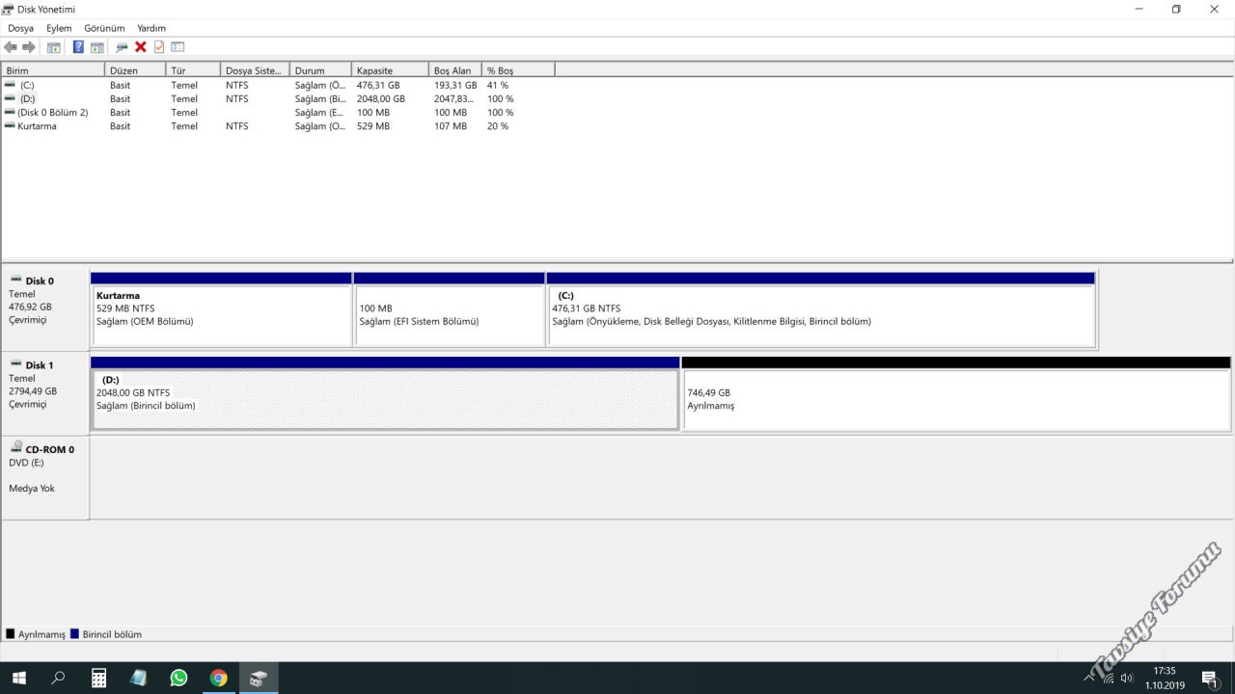Click the red X delete icon
This screenshot has height=694, width=1235.
coord(141,47)
